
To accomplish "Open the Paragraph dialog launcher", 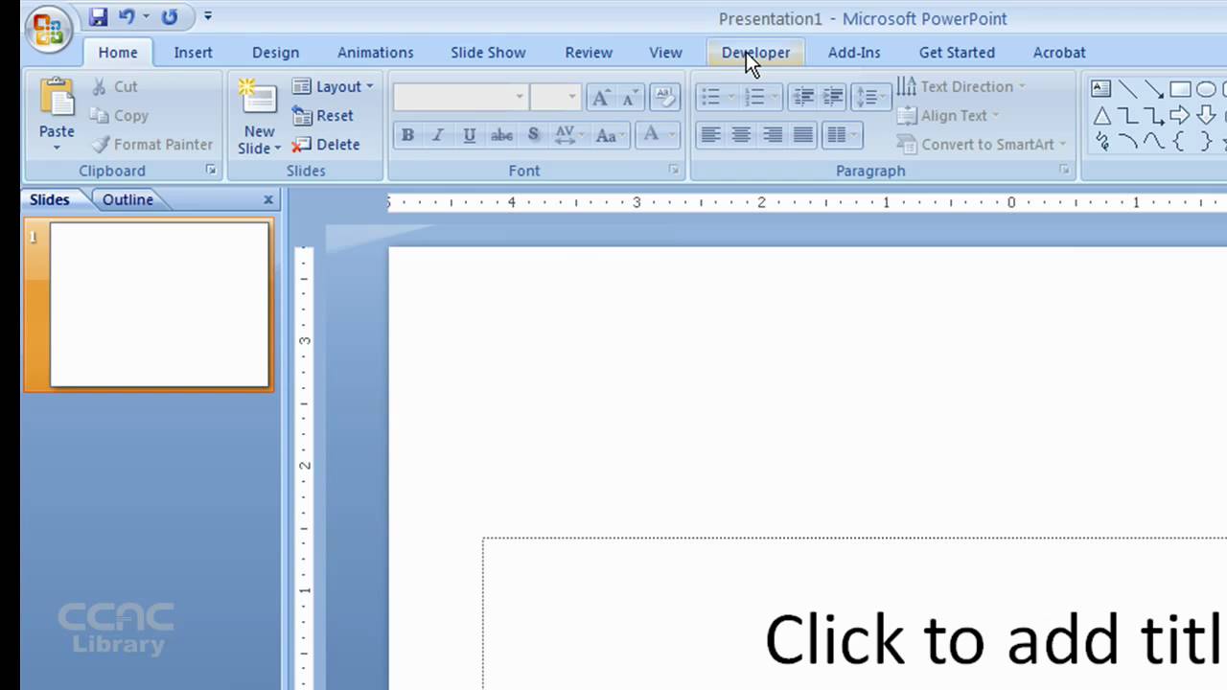I will click(x=1064, y=171).
